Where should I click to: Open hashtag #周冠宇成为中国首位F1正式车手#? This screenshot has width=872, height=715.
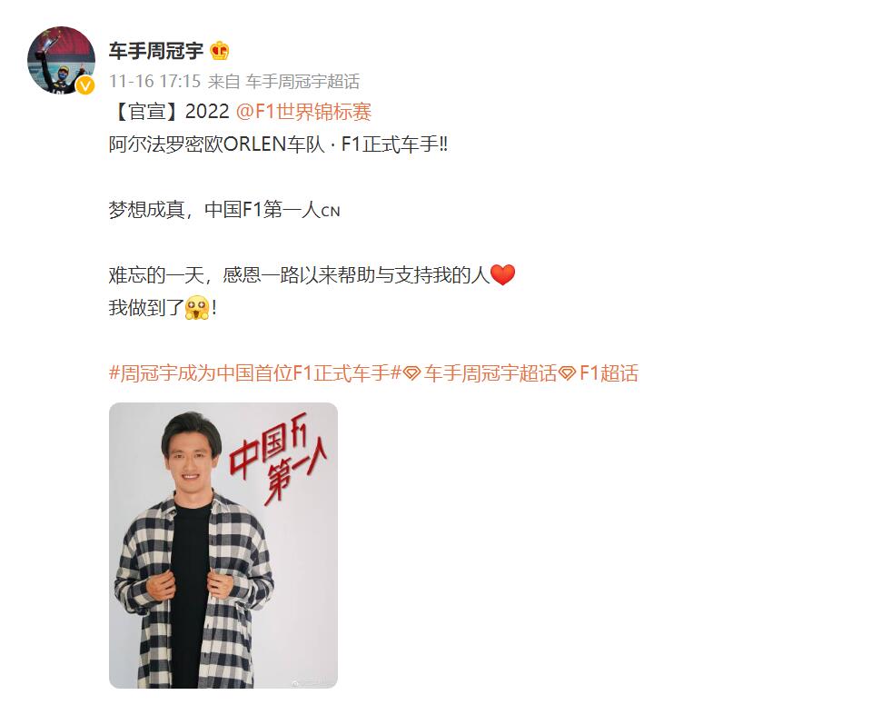pos(254,372)
